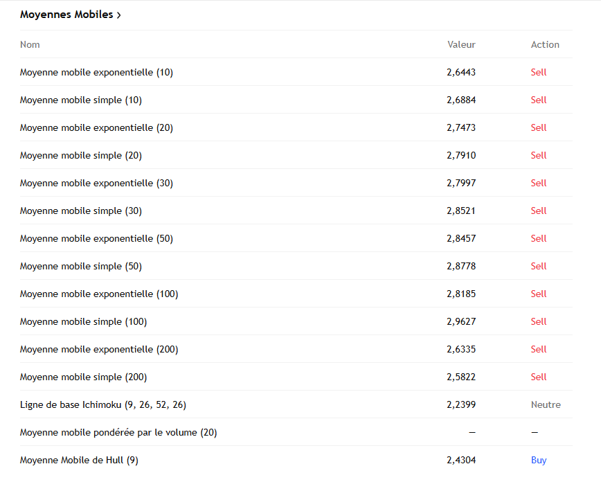
Task: Click Moyenne mobile simple (50) label
Action: (81, 266)
